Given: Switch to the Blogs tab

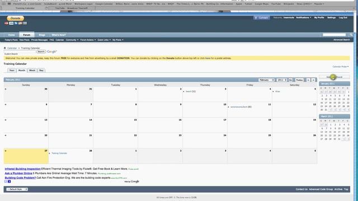Looking at the screenshot, I should (x=42, y=35).
